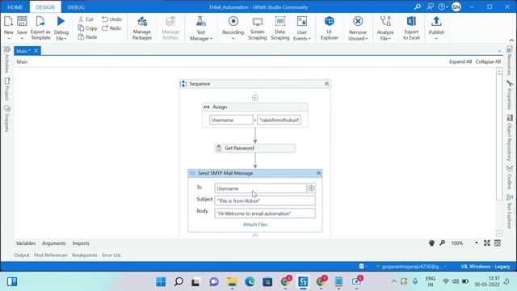Viewport: 517px width, 291px height.
Task: Redo the last action
Action: coord(111,28)
